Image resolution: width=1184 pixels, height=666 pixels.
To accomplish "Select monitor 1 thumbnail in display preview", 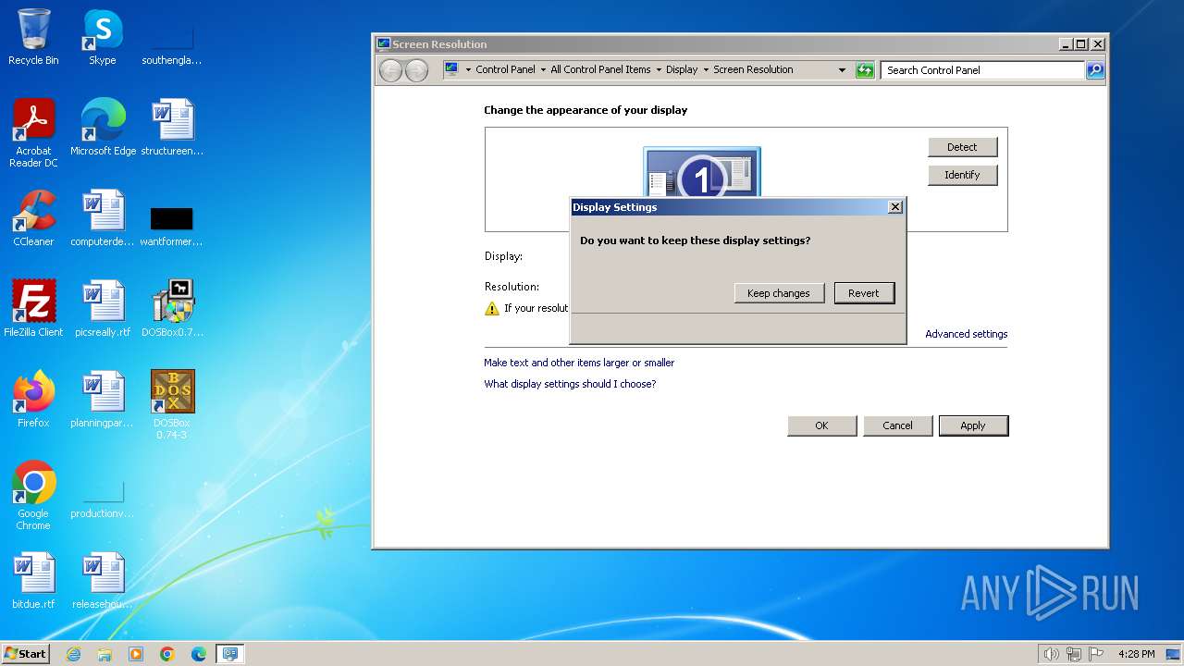I will coord(702,173).
